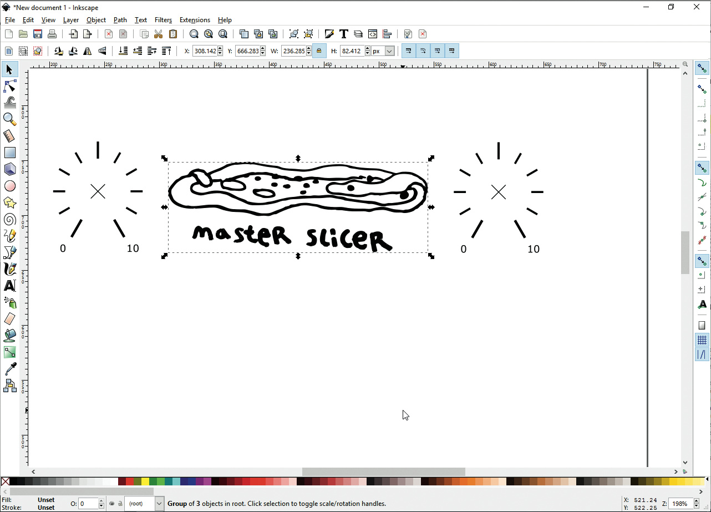This screenshot has width=711, height=512.
Task: Click the Save document icon
Action: point(38,34)
